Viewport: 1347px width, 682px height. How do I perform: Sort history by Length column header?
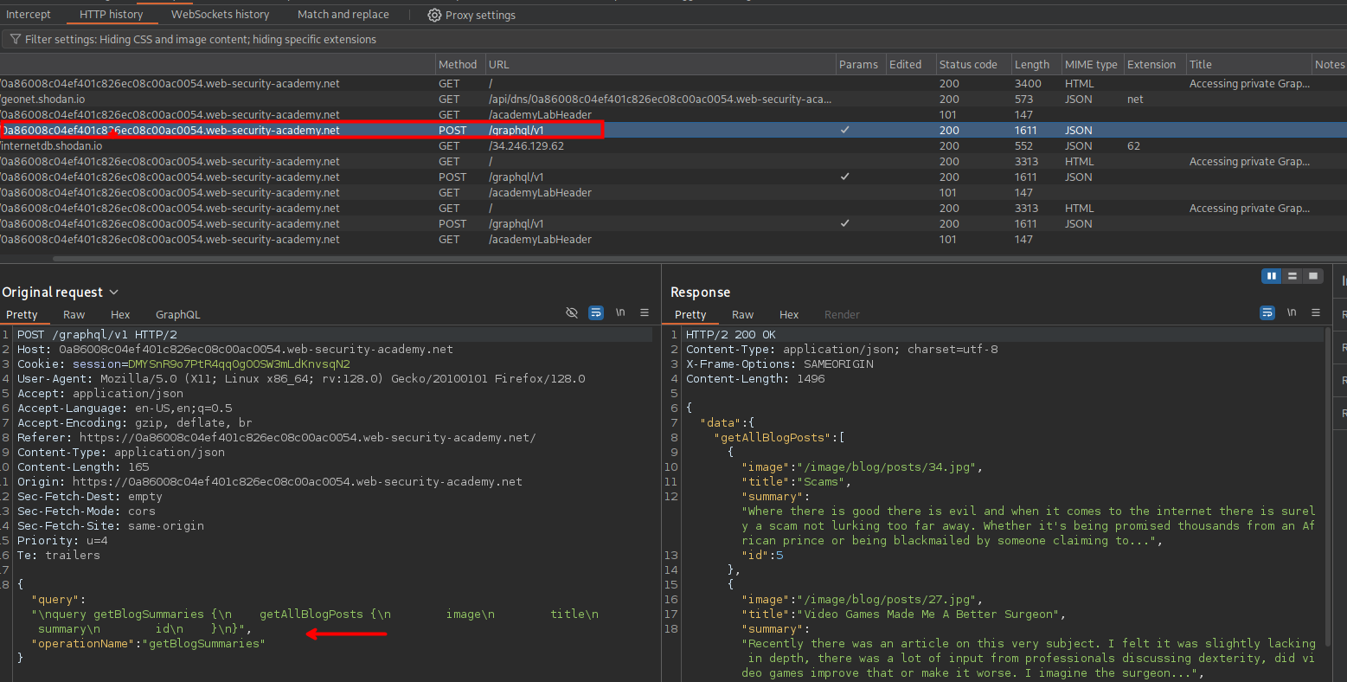[x=1031, y=64]
